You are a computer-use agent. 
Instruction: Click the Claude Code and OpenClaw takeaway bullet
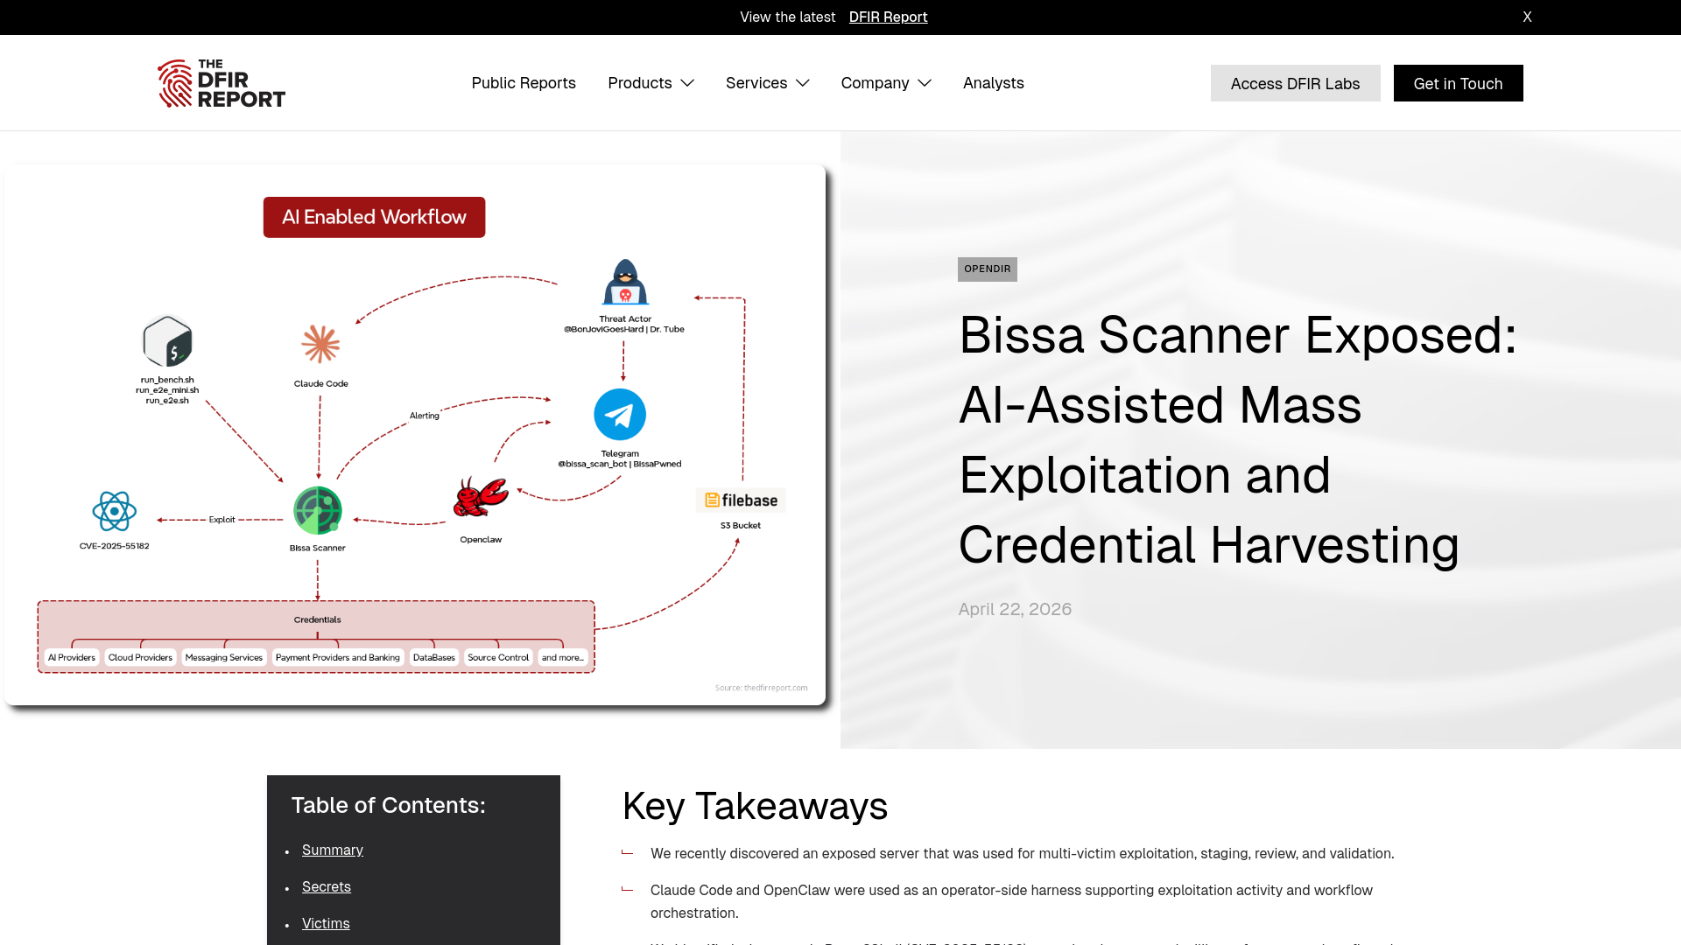click(x=1011, y=901)
